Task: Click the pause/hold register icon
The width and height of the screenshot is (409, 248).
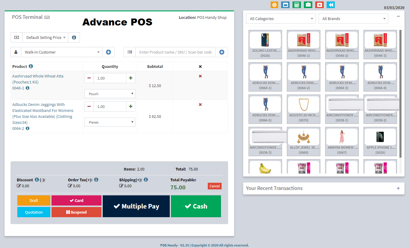Action: [274, 5]
